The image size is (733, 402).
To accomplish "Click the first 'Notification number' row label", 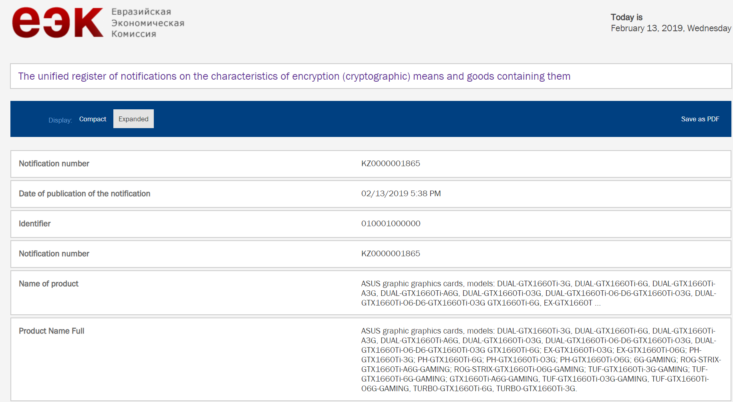I will (54, 163).
